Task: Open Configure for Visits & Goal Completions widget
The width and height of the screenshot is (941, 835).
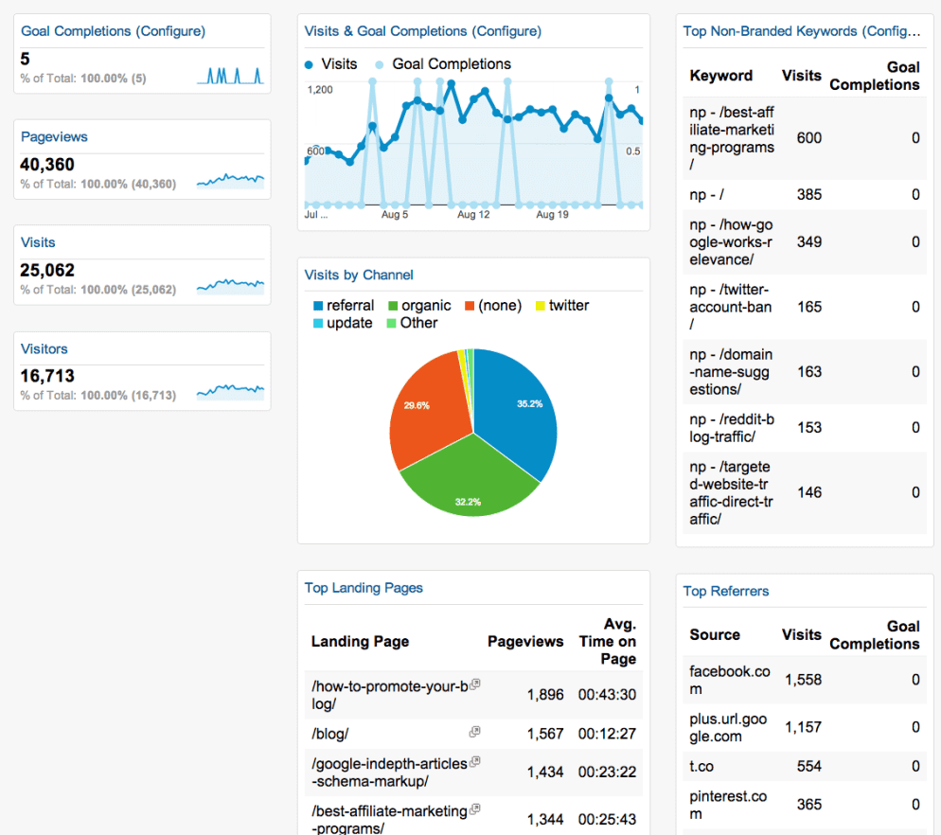Action: tap(510, 30)
